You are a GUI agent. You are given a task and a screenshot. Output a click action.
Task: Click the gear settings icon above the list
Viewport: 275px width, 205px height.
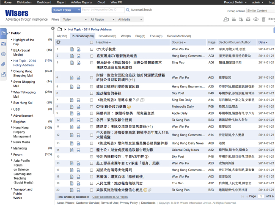click(58, 42)
